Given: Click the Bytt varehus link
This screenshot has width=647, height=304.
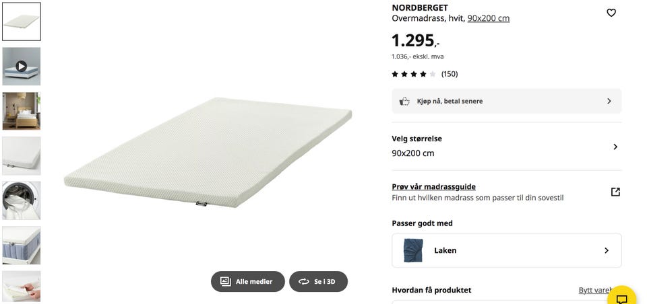Looking at the screenshot, I should pos(596,291).
